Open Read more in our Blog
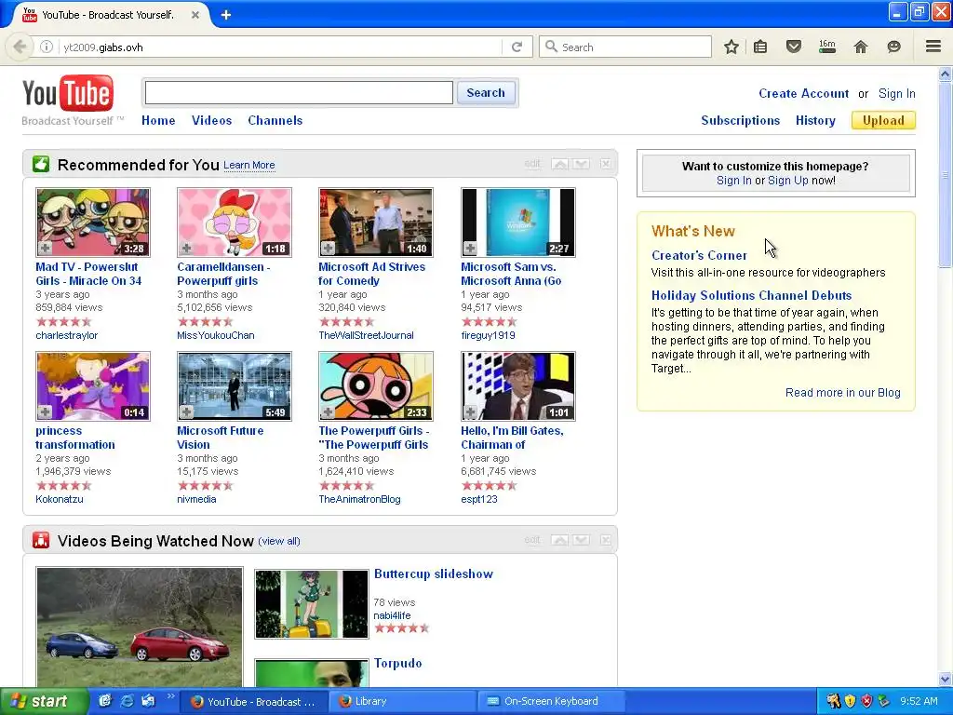The image size is (953, 715). pos(842,393)
